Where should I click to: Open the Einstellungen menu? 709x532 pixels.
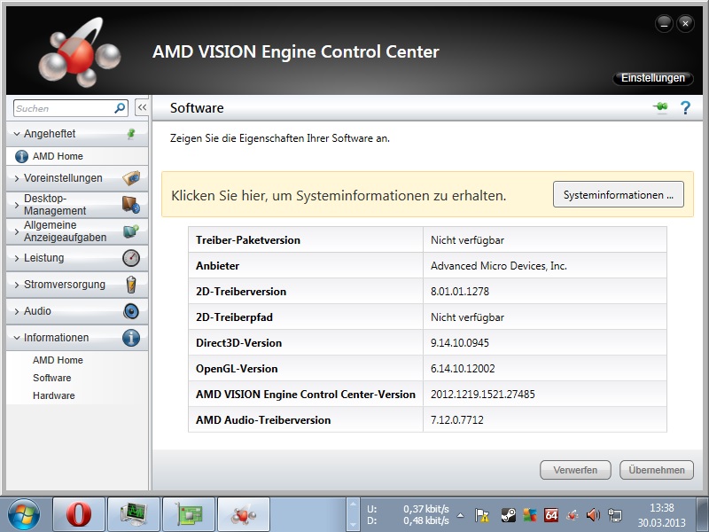[653, 78]
